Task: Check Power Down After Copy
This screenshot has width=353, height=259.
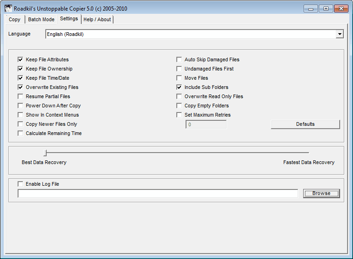Action: (20, 106)
